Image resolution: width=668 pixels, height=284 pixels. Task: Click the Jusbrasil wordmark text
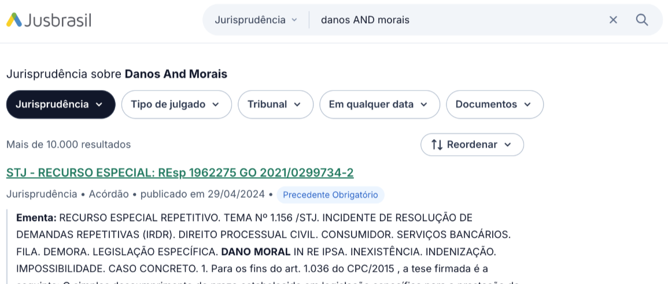[x=60, y=20]
